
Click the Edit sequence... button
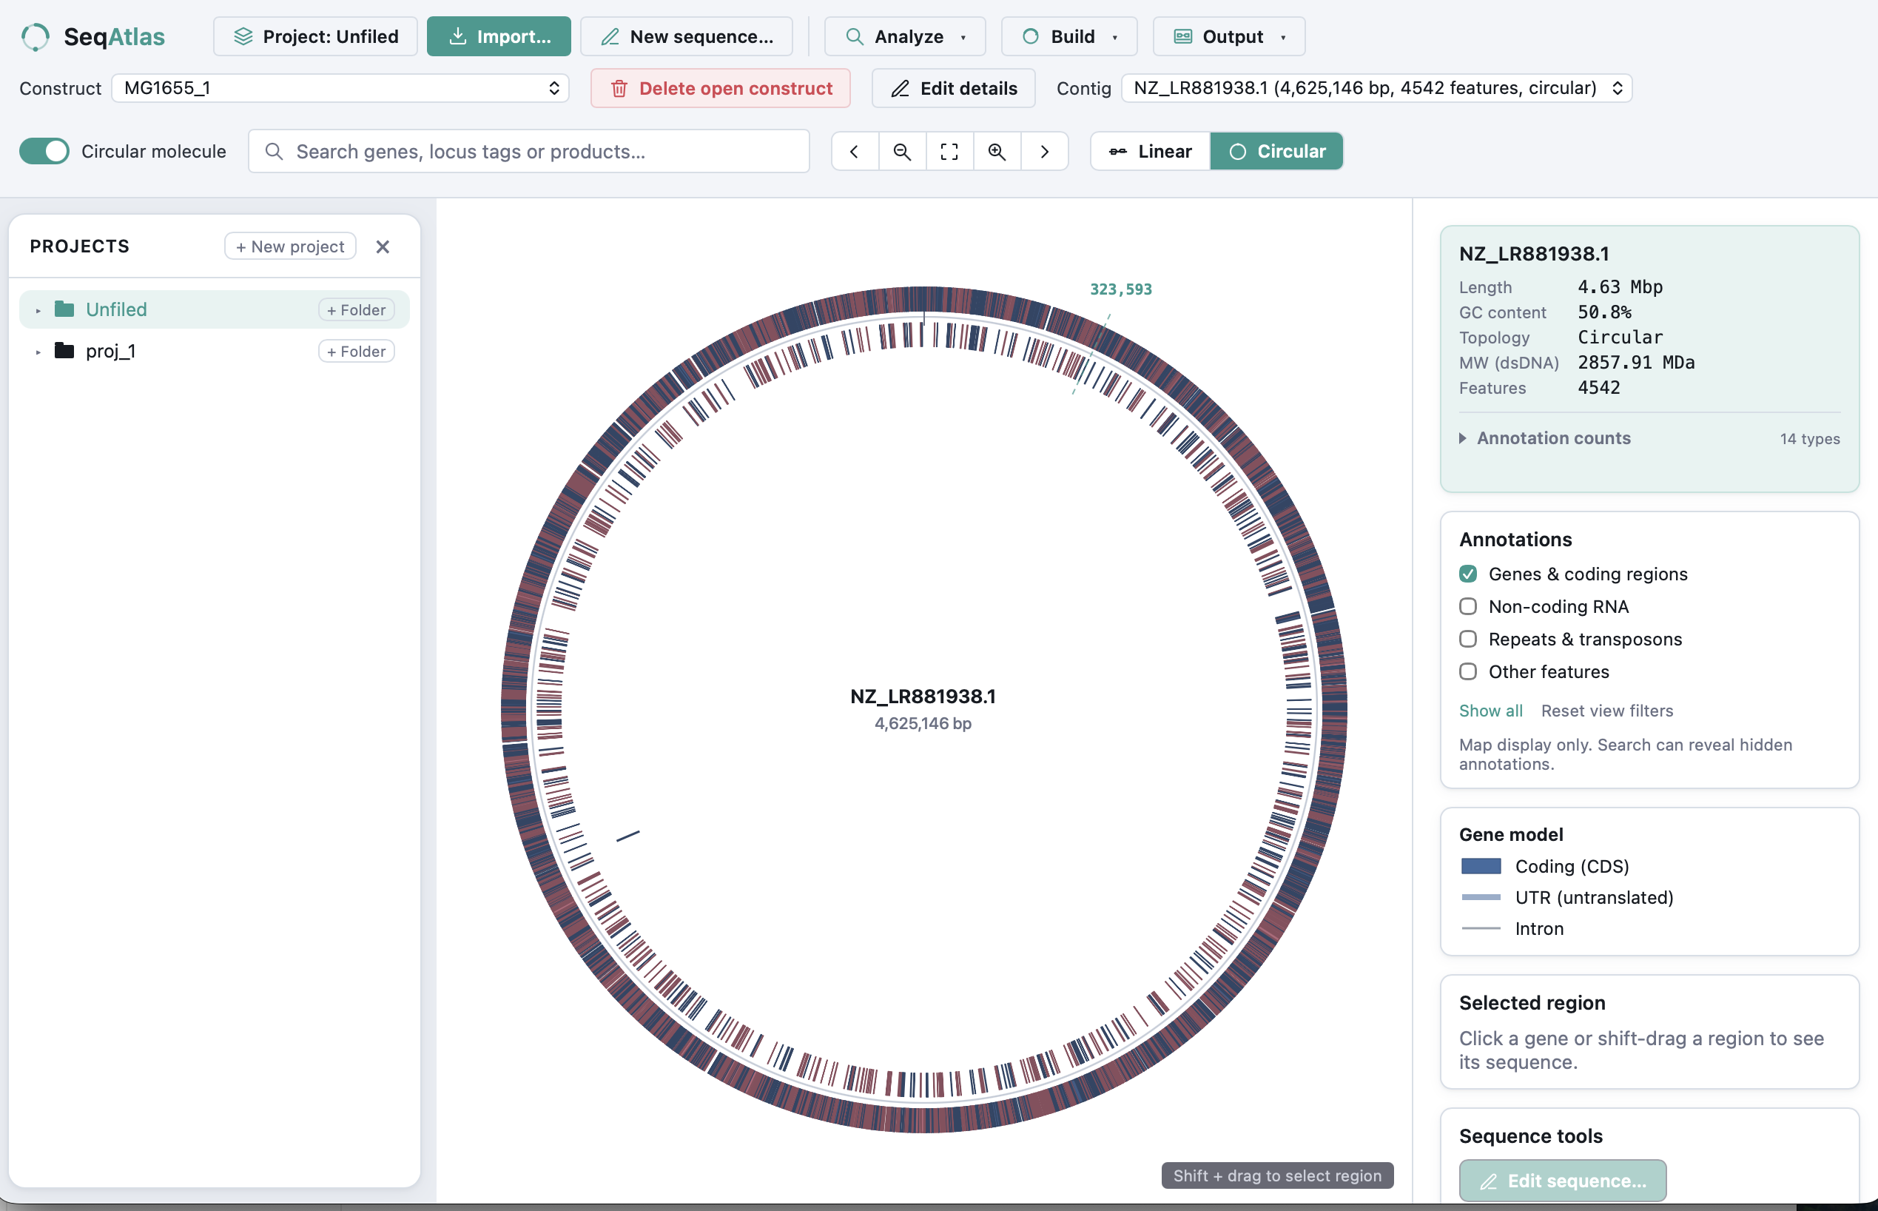click(1562, 1181)
